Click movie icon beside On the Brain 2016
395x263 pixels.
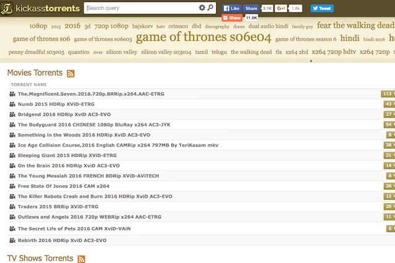(12, 165)
